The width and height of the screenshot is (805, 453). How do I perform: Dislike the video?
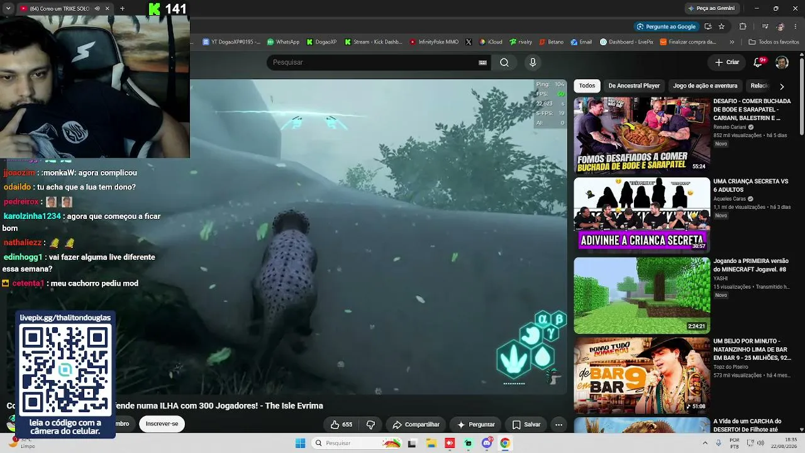370,425
